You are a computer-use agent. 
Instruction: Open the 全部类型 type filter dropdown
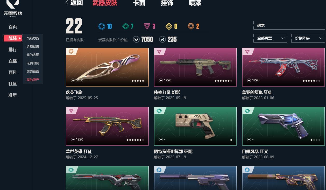[x=270, y=38]
